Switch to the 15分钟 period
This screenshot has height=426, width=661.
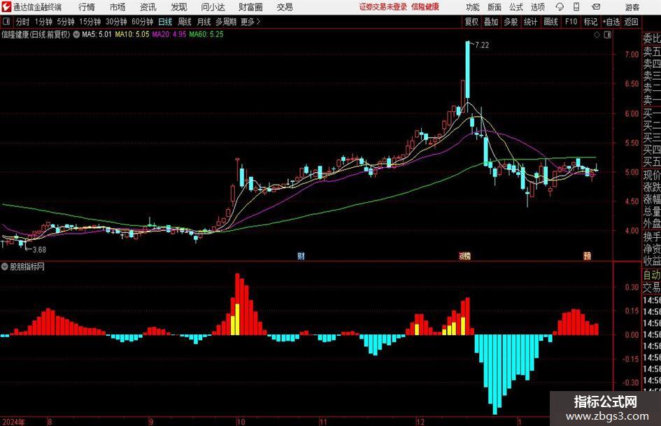point(90,22)
